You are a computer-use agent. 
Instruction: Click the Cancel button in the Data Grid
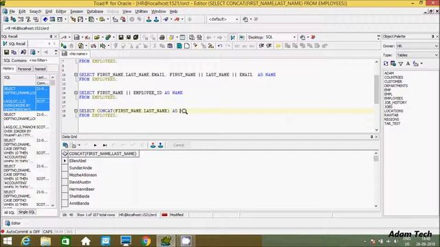pos(179,145)
